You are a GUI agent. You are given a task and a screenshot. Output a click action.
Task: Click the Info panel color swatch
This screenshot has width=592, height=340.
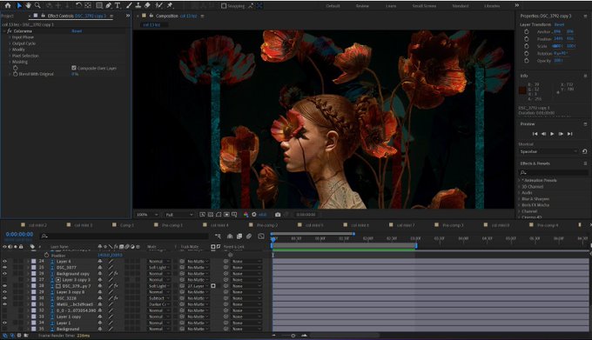pos(522,90)
